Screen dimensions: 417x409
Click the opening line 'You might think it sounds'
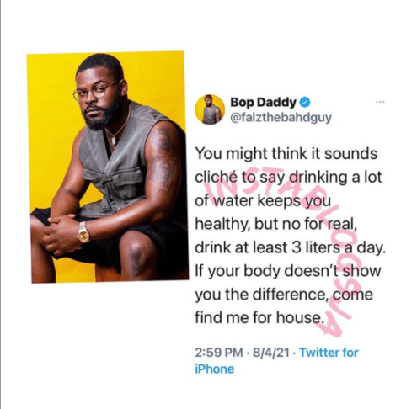(286, 154)
